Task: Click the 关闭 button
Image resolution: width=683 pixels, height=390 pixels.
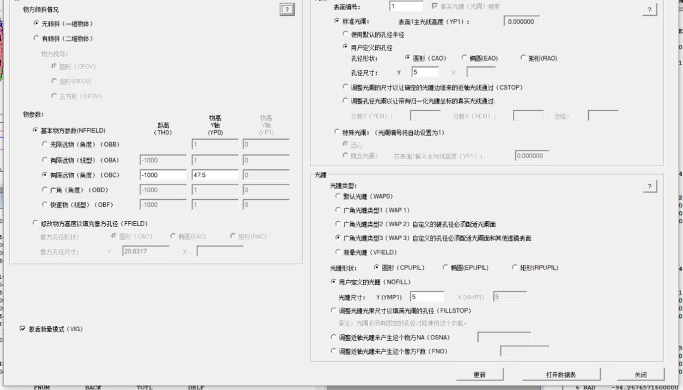Action: pyautogui.click(x=641, y=374)
